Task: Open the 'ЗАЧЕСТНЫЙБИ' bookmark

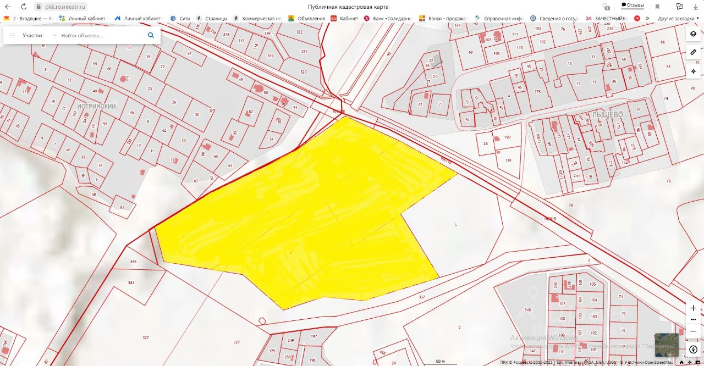Action: pyautogui.click(x=606, y=18)
